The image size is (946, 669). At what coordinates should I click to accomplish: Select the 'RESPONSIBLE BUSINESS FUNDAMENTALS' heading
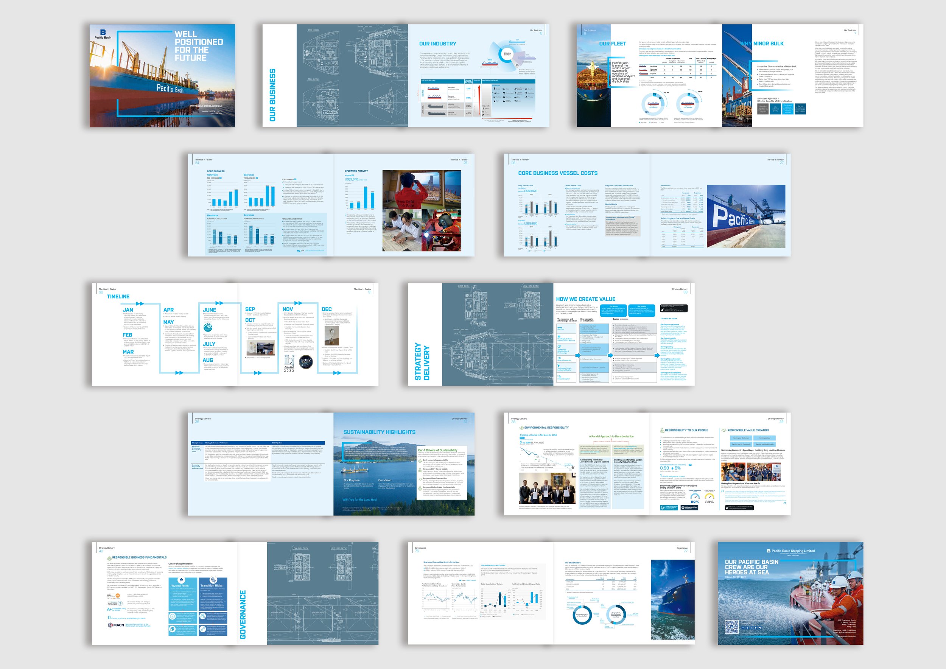139,557
